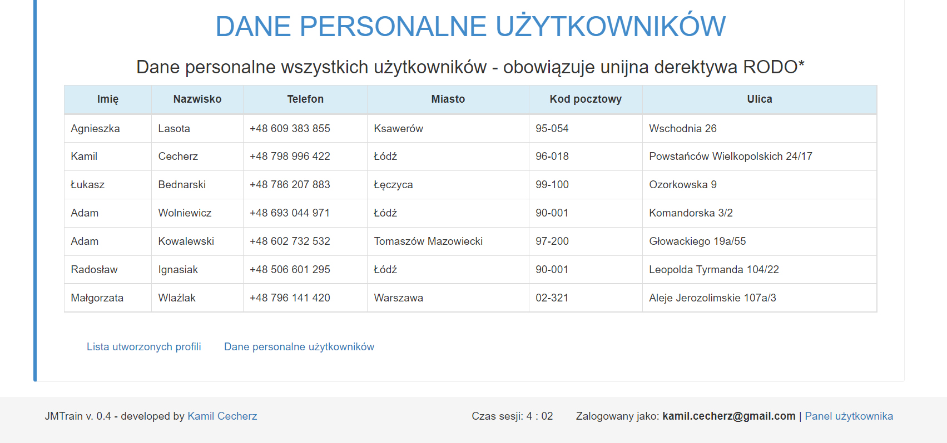
Task: Click the Ulica column header
Action: pyautogui.click(x=760, y=99)
